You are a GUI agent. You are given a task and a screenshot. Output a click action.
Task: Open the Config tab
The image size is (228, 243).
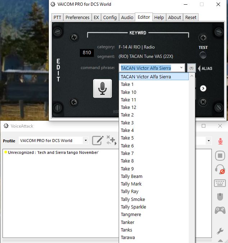click(x=110, y=17)
